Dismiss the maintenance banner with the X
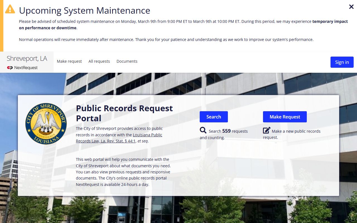Image resolution: width=357 pixels, height=223 pixels. (351, 7)
